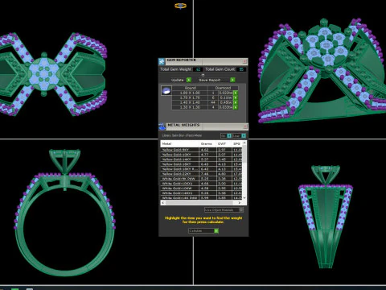Image resolution: width=386 pixels, height=290 pixels.
Task: Click the Total Gem Count value field
Action: 241,69
